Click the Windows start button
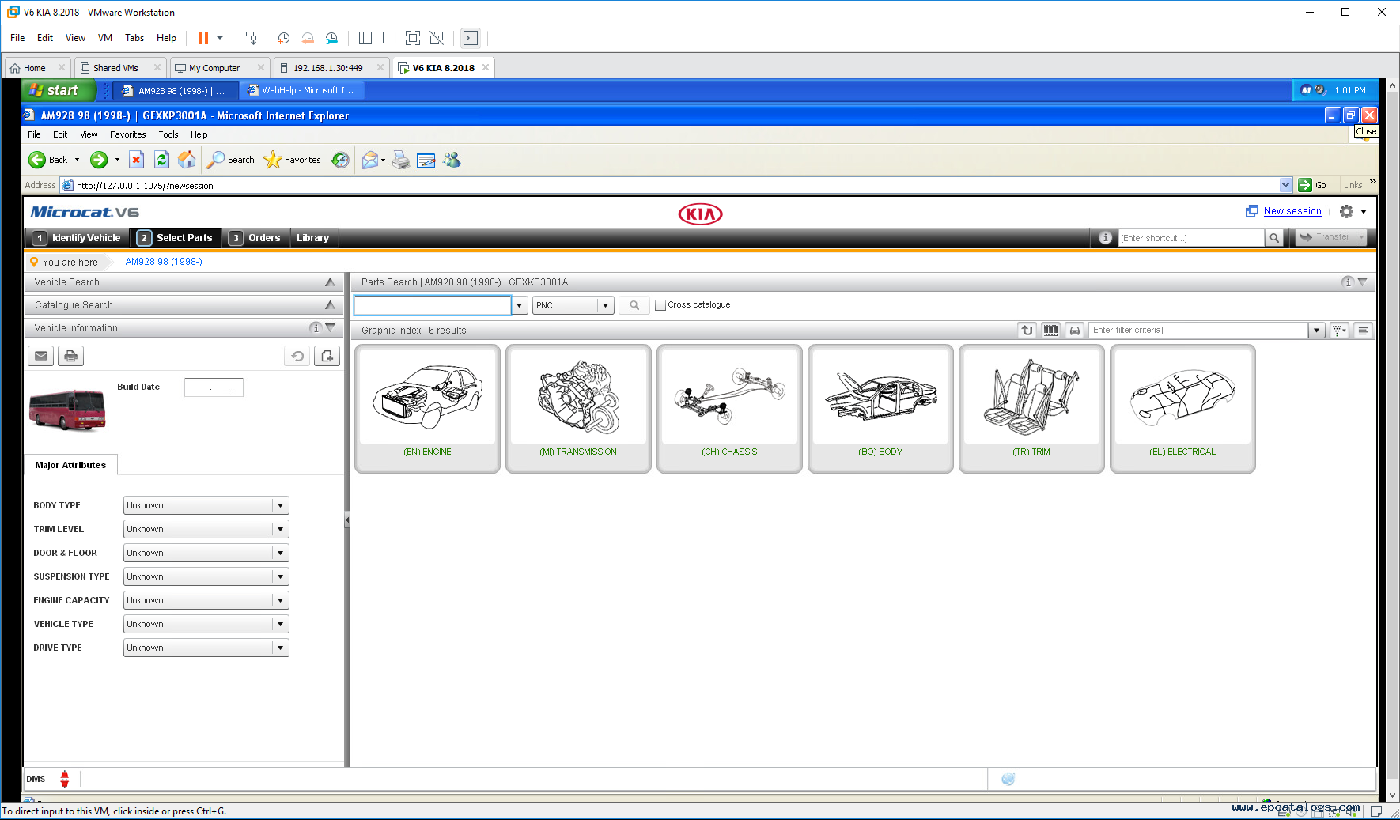Screen dimensions: 1400x820 tap(59, 90)
